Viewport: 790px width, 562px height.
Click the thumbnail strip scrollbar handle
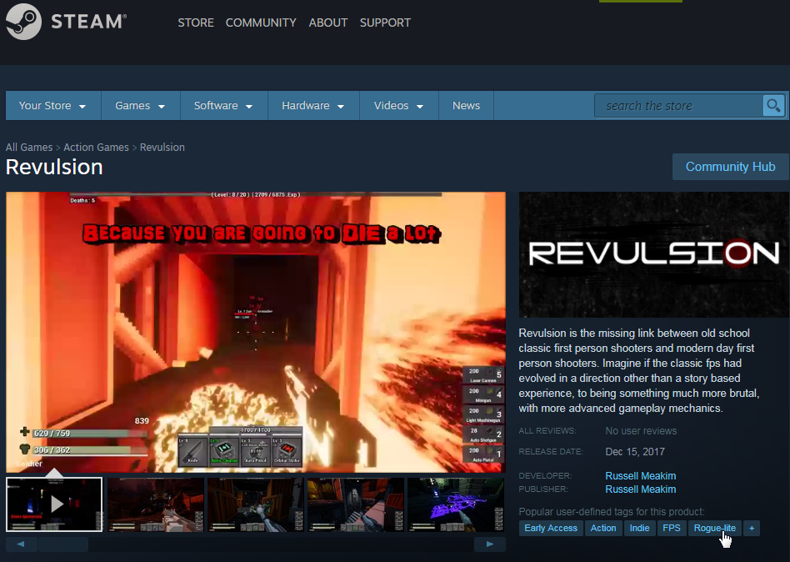[63, 544]
